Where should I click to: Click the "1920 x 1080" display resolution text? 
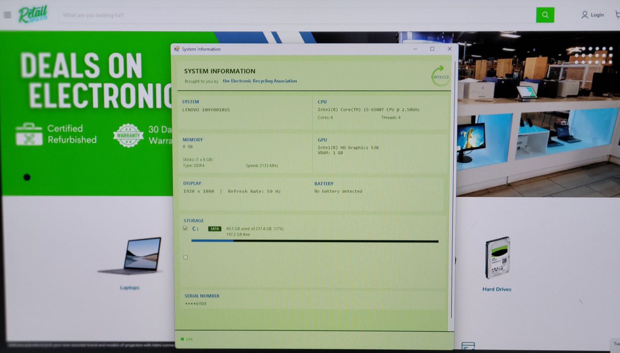[x=199, y=192]
